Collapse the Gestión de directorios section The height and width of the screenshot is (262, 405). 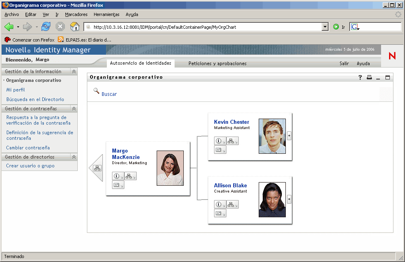[74, 157]
